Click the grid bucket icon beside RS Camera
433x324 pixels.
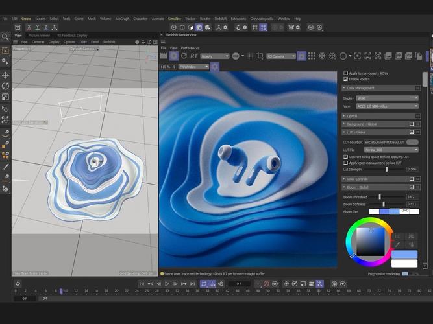click(312, 56)
